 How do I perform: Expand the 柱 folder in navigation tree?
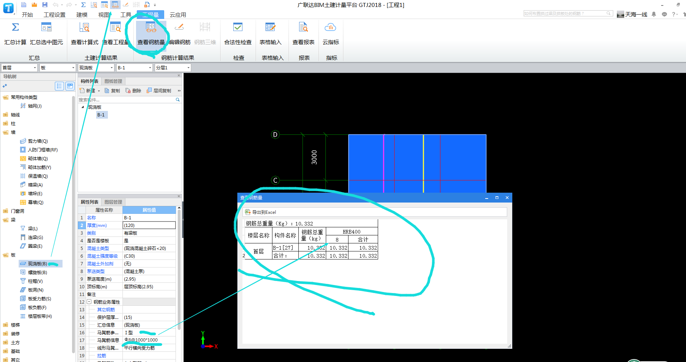5,124
